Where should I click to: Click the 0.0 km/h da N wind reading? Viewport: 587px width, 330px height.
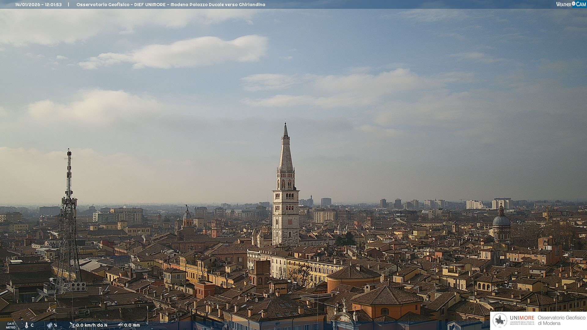92,325
